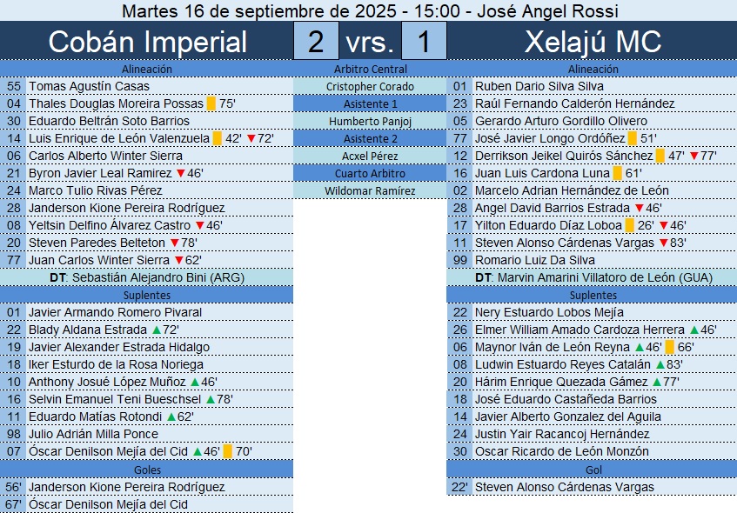Select coach row Sebastián Alejandro Bini (ARG)

147,277
